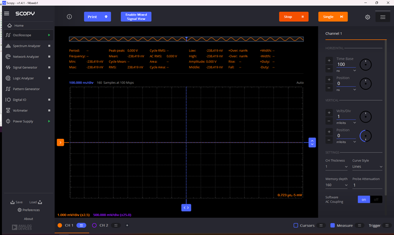Open the hamburger menu beside Scopy logo

click(7, 13)
